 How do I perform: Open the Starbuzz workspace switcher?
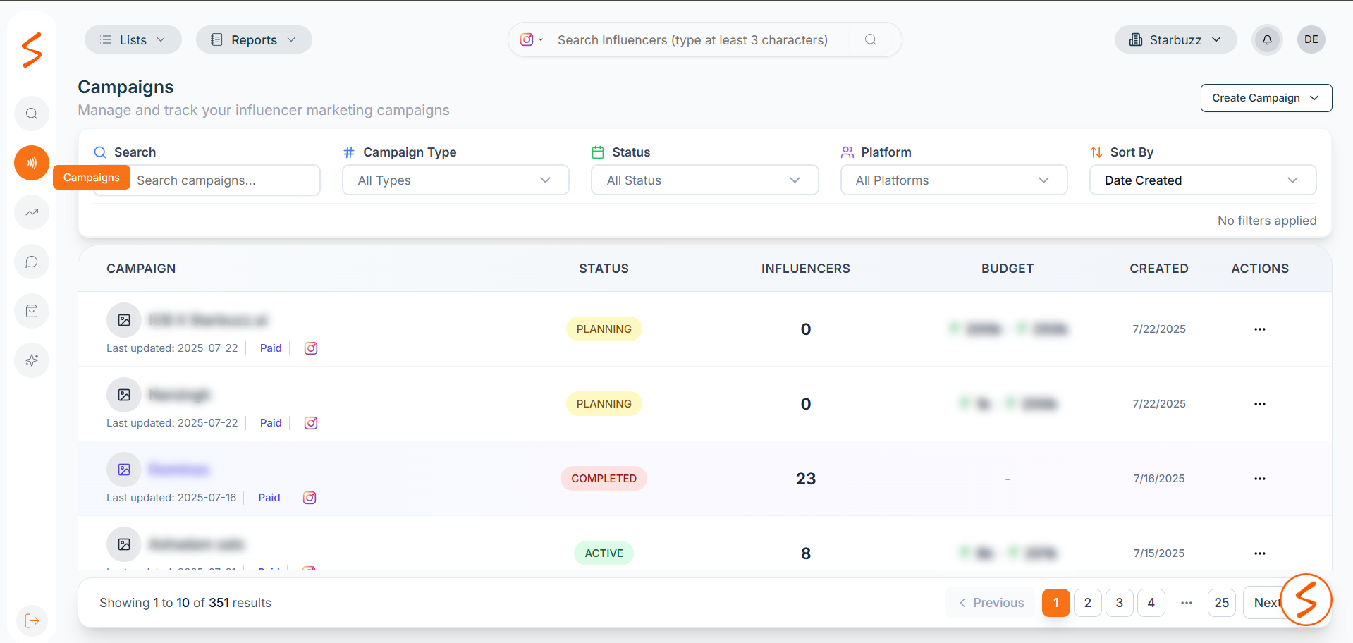[x=1175, y=40]
